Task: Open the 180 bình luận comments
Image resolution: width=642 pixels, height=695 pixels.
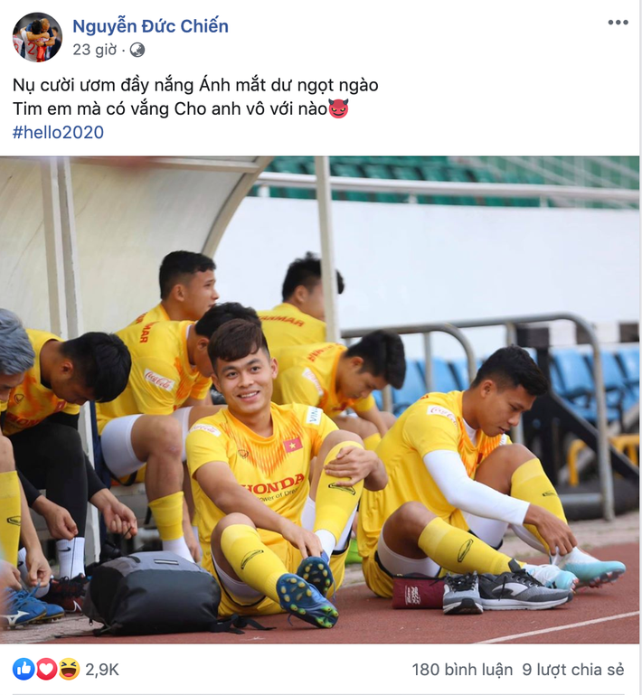Action: point(462,670)
